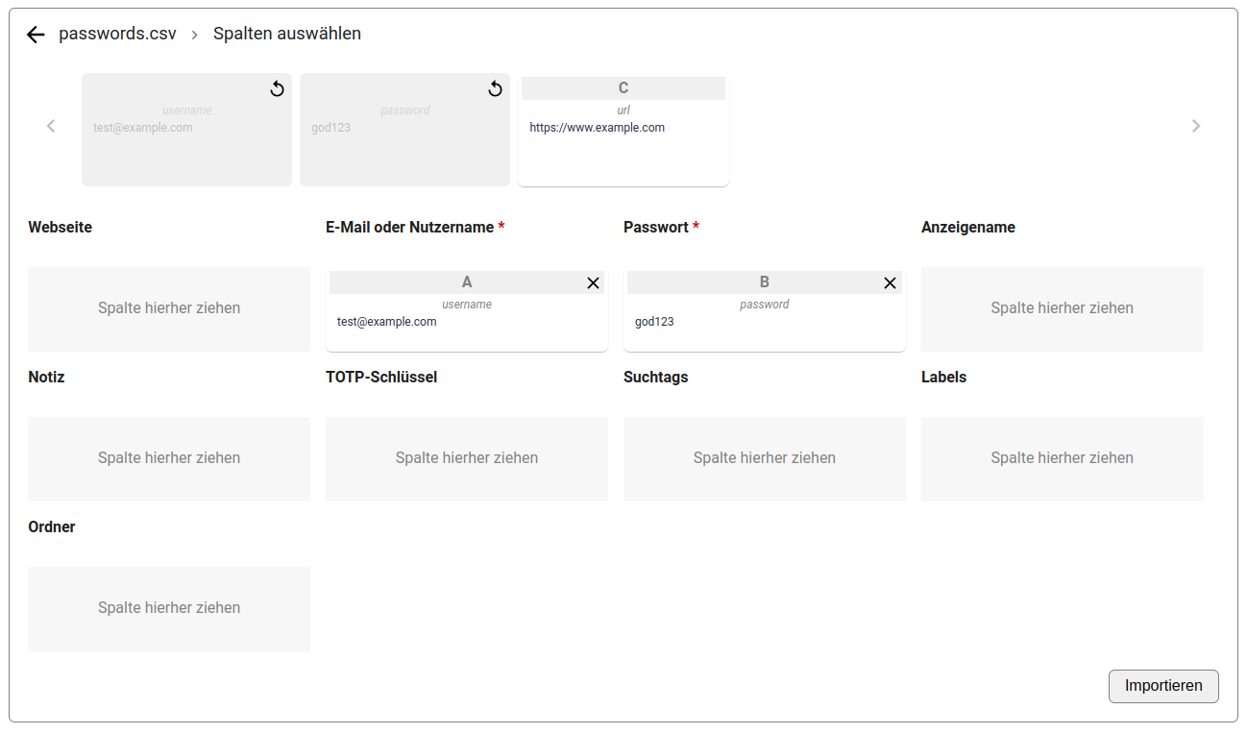The image size is (1247, 734).
Task: Click the Notiz drop zone
Action: pos(169,458)
